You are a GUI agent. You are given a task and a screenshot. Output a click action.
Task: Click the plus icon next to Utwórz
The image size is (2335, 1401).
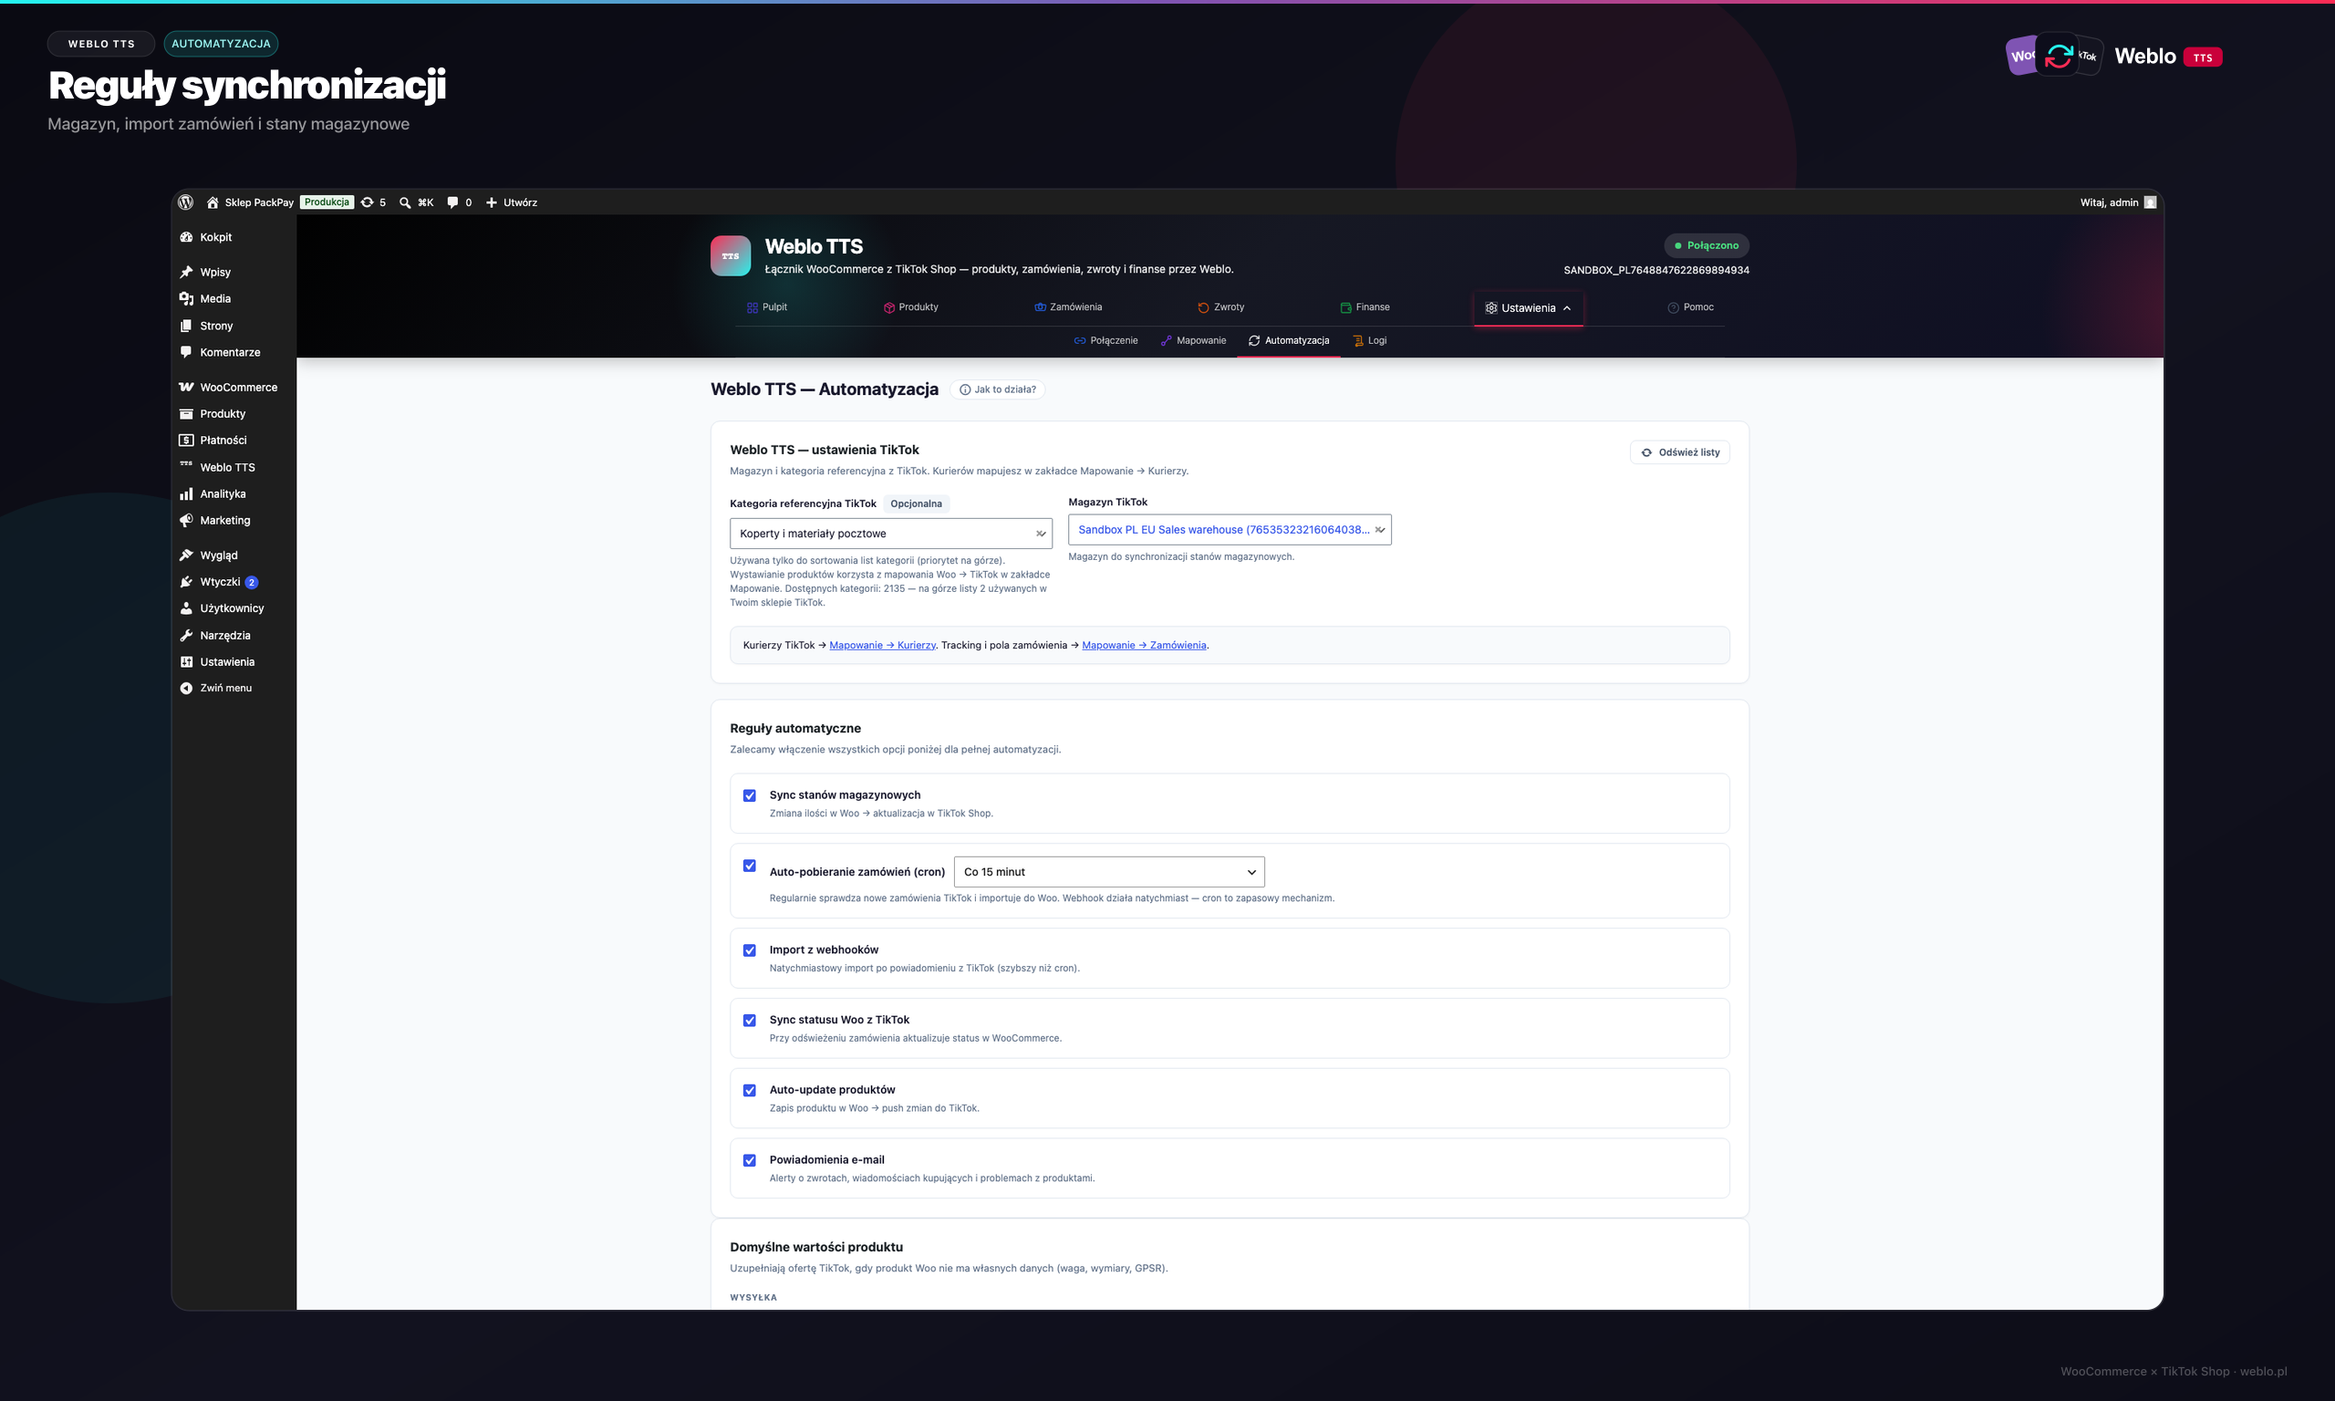491,202
